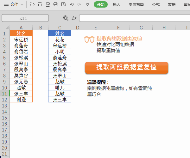Select cell containing 莫声谷

pos(21,76)
